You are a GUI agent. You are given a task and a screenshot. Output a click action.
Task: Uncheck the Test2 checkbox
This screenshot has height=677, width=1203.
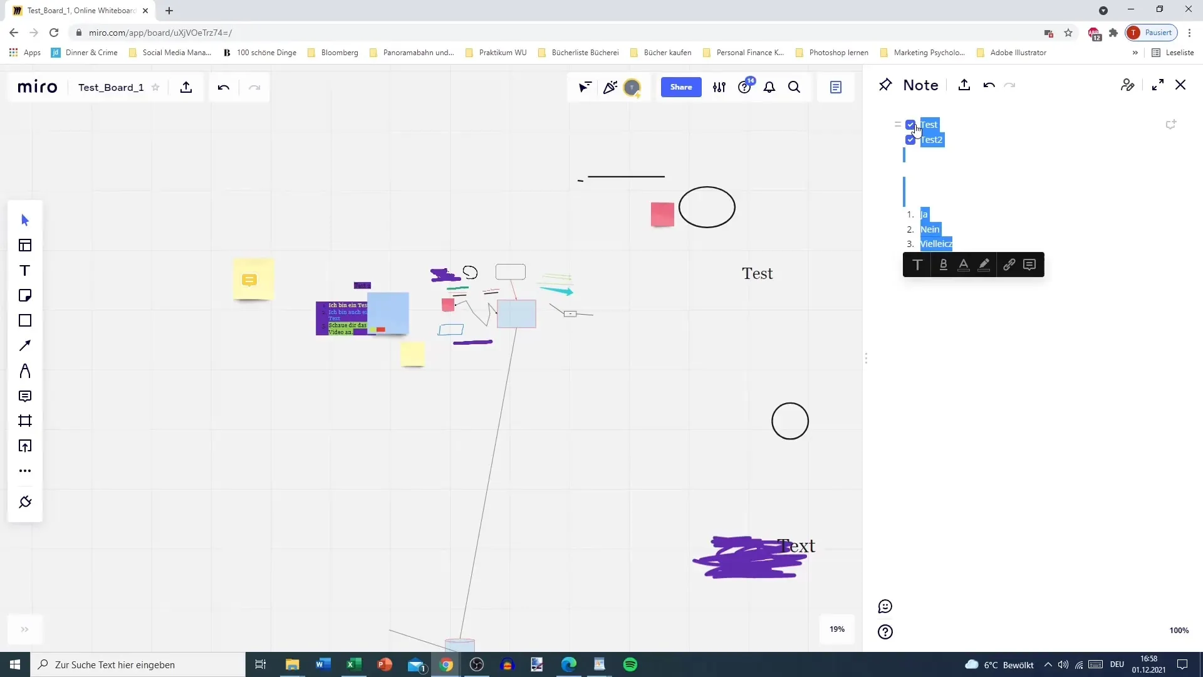click(910, 140)
